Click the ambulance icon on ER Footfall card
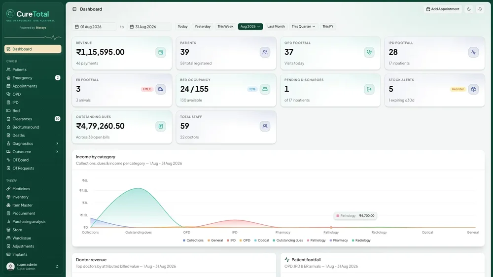Viewport: 493px width, 277px height. point(161,89)
